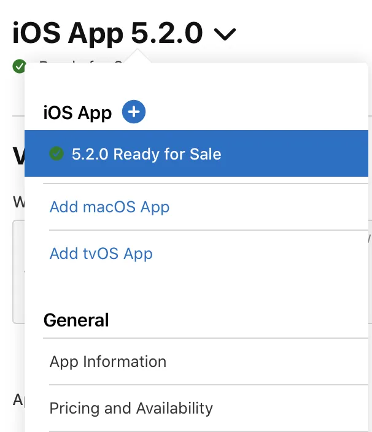This screenshot has height=432, width=372.
Task: Go to Pricing and Availability
Action: [131, 408]
